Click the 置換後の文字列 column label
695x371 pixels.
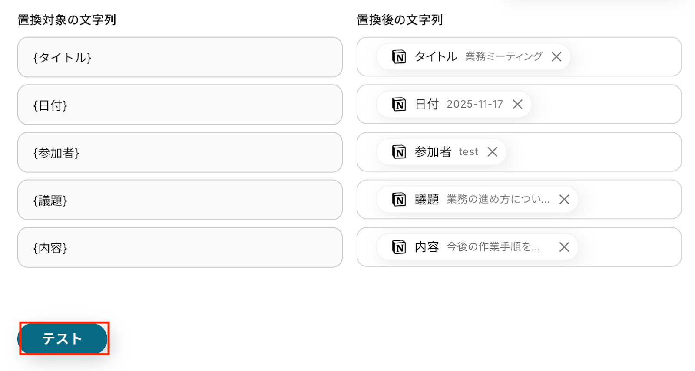coord(400,20)
